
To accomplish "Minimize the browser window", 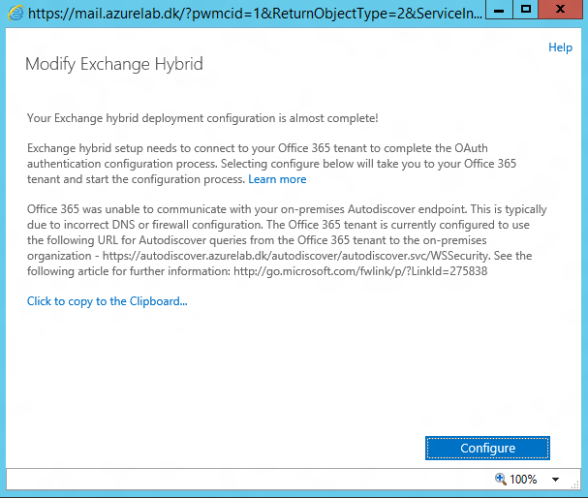I will [499, 10].
